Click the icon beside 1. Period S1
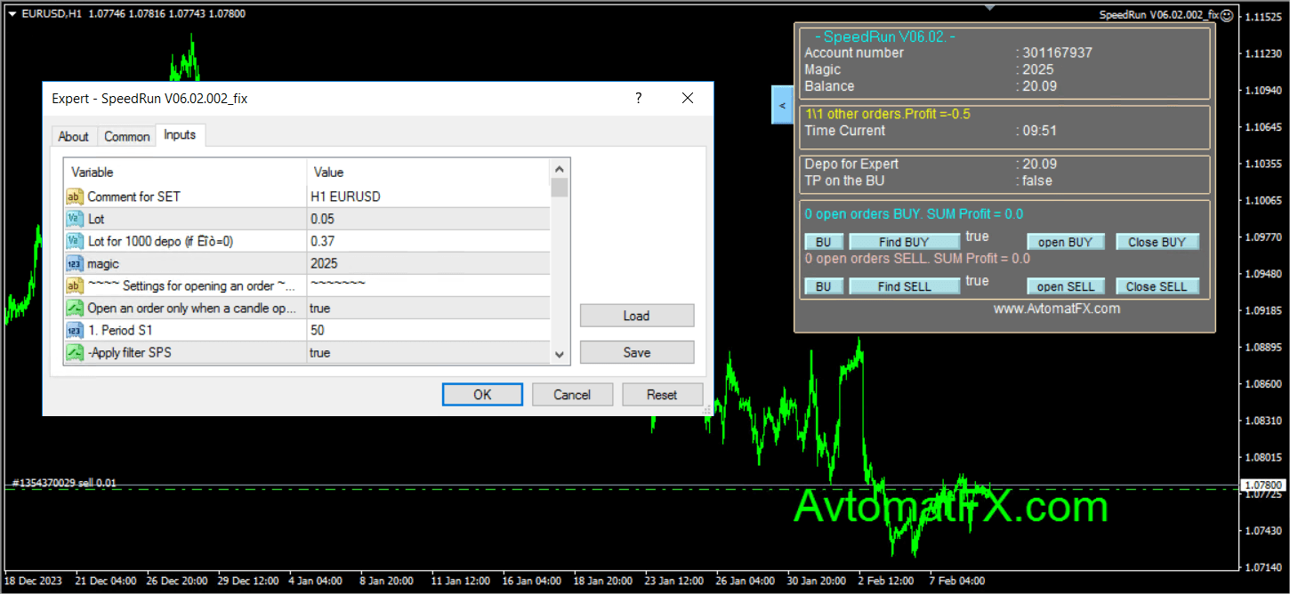This screenshot has width=1290, height=594. (x=75, y=330)
